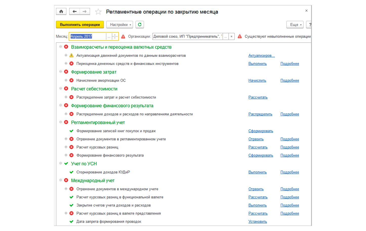Open the Еще menu

pos(294,24)
